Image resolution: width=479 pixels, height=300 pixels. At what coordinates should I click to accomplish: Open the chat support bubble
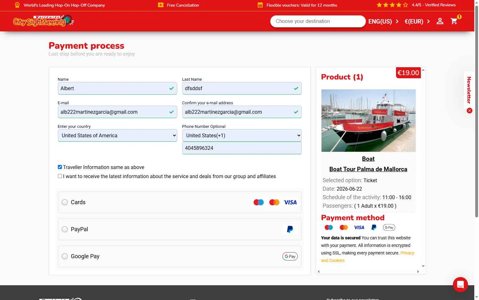coord(460,285)
